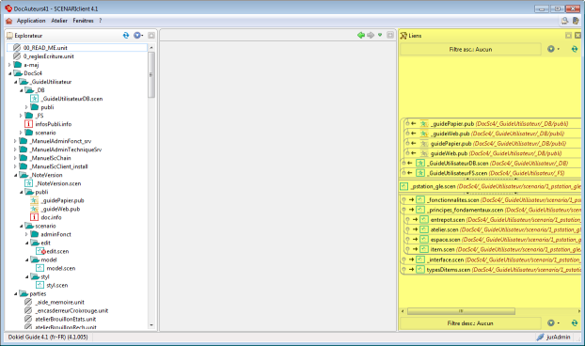Navigate forward with gray right arrow
Screen dimensions: 585x346
coord(371,35)
